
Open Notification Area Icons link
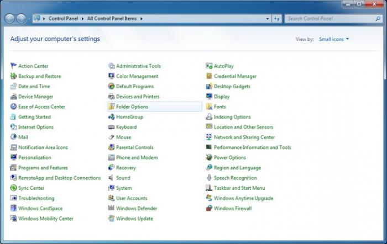pos(43,147)
